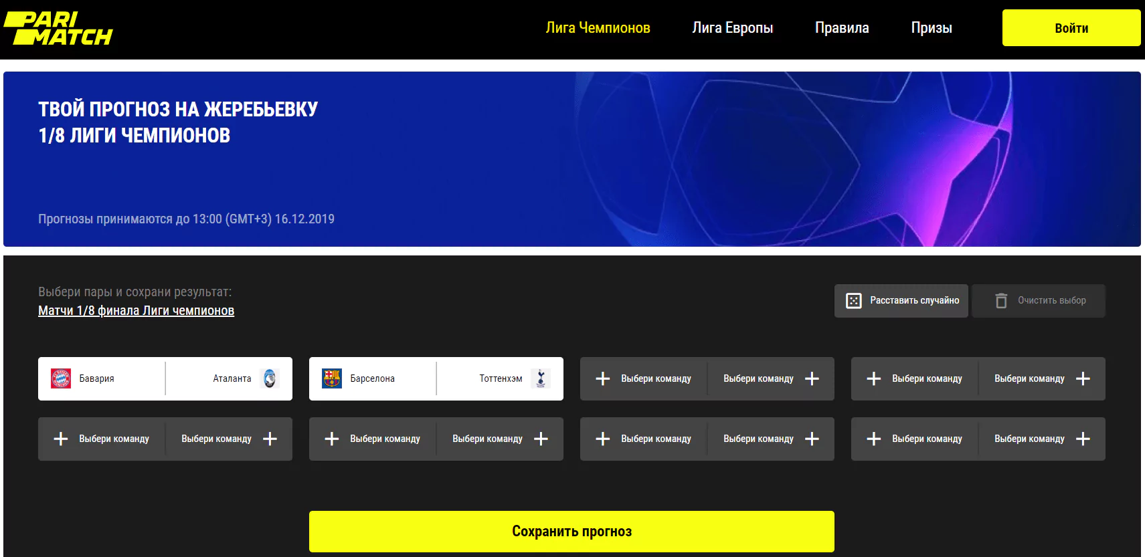Go to the Правила menu item

[x=842, y=28]
